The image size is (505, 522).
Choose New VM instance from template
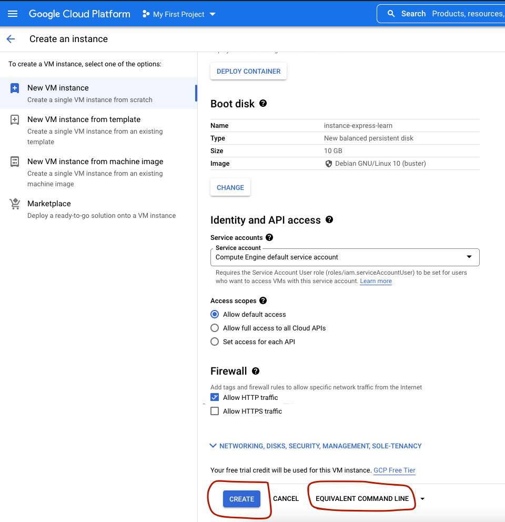pos(98,130)
